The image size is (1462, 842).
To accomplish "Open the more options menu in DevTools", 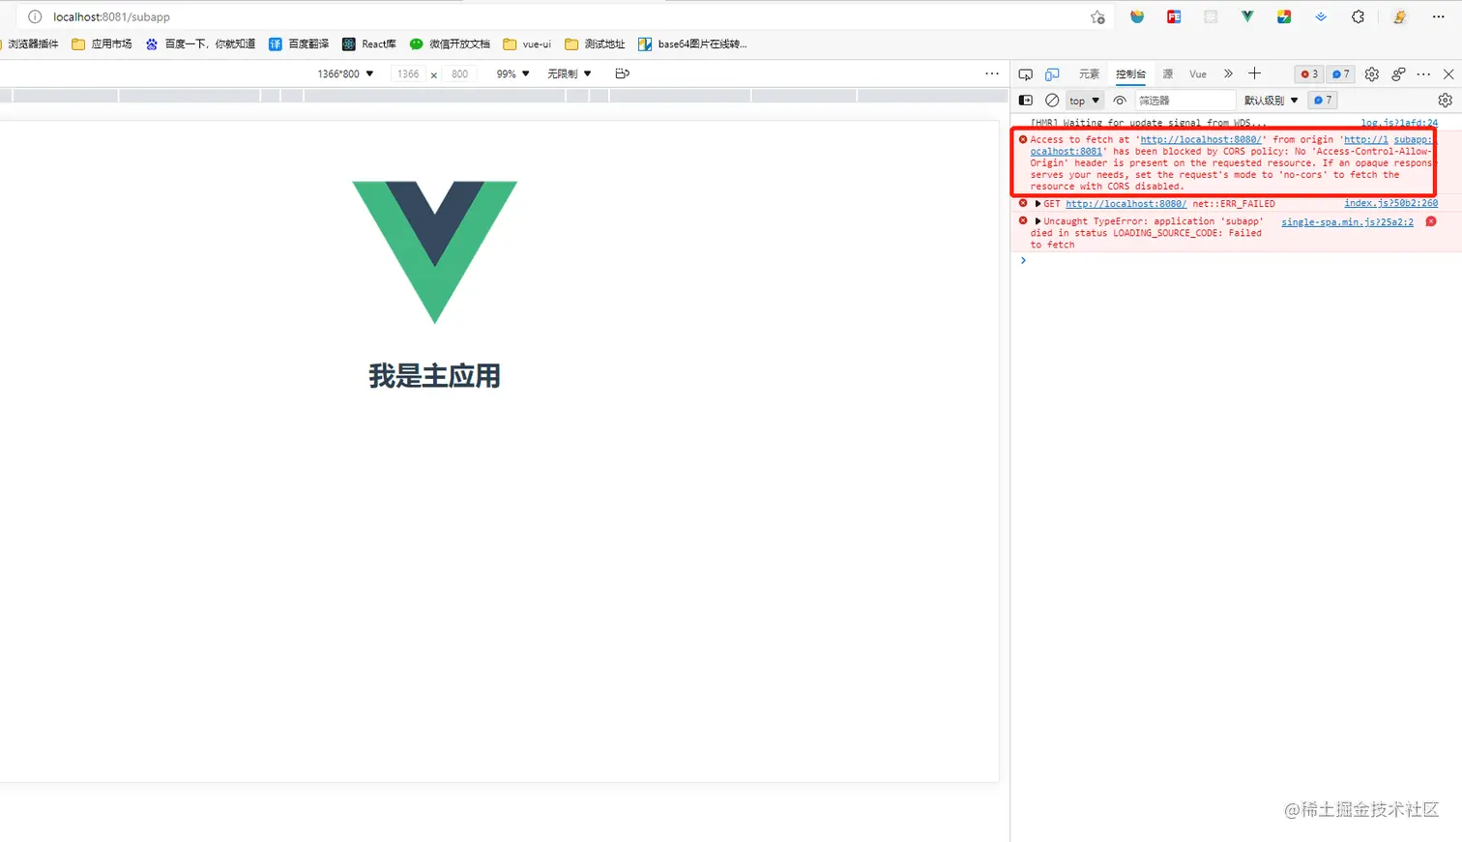I will click(x=1425, y=73).
